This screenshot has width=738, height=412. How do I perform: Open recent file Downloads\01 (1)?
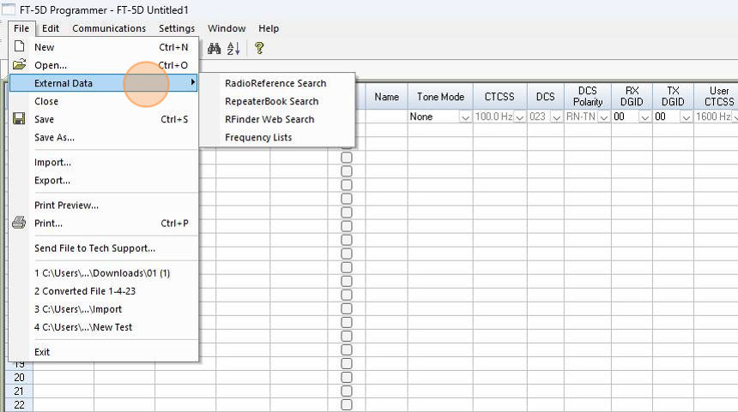coord(104,273)
